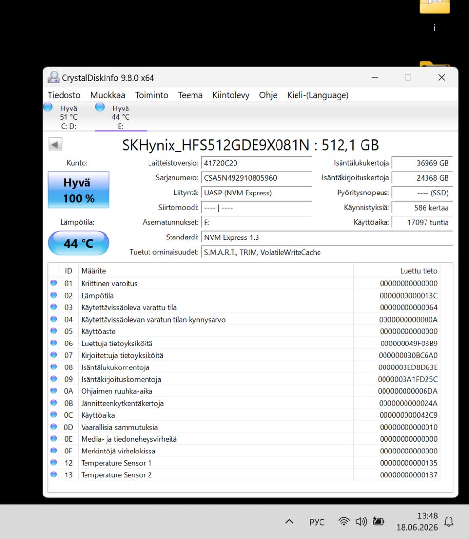Select the Käytettävissäolevan varatun tilan kynnysarvo row
This screenshot has width=469, height=539.
[244, 319]
